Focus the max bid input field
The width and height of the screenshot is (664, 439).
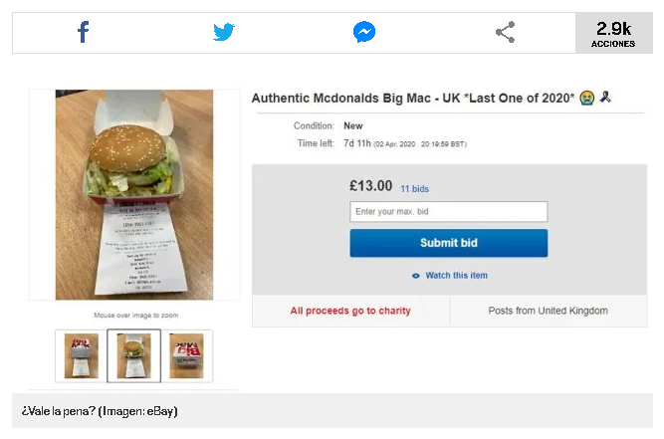point(448,212)
